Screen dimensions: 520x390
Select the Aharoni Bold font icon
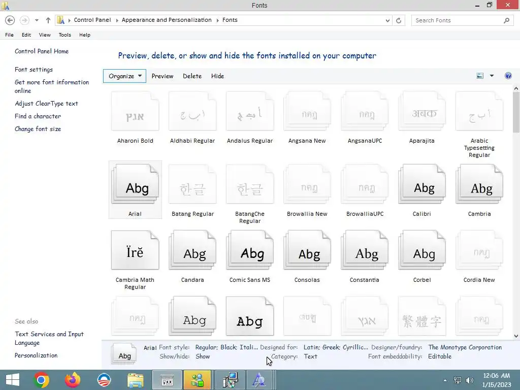click(x=135, y=111)
